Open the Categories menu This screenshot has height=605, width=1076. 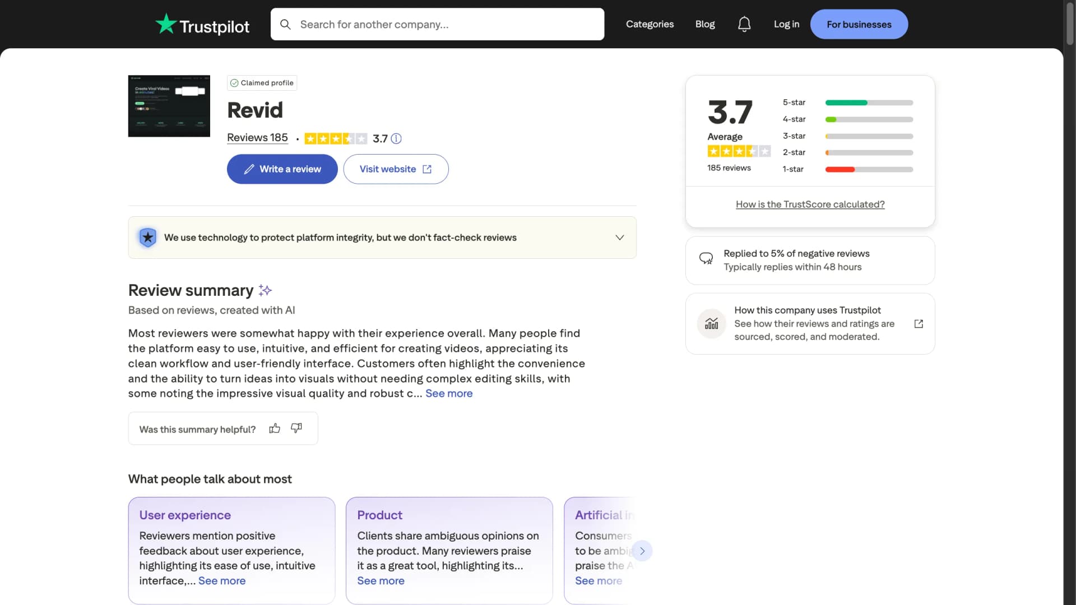pos(650,24)
